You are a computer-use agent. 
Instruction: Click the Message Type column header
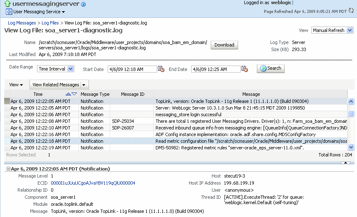(x=95, y=94)
